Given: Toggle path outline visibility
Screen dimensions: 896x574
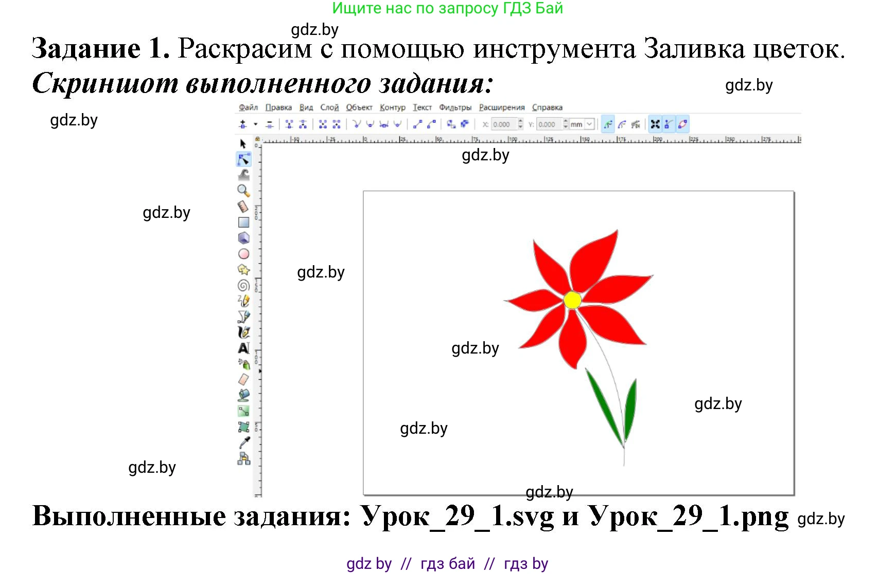Looking at the screenshot, I should tap(683, 124).
